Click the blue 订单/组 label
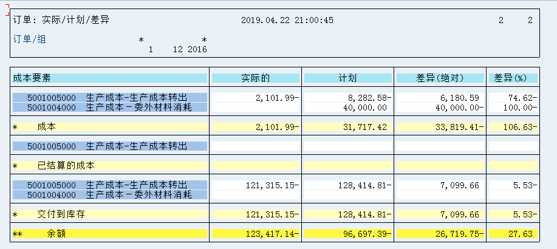557x249 pixels. (30, 39)
